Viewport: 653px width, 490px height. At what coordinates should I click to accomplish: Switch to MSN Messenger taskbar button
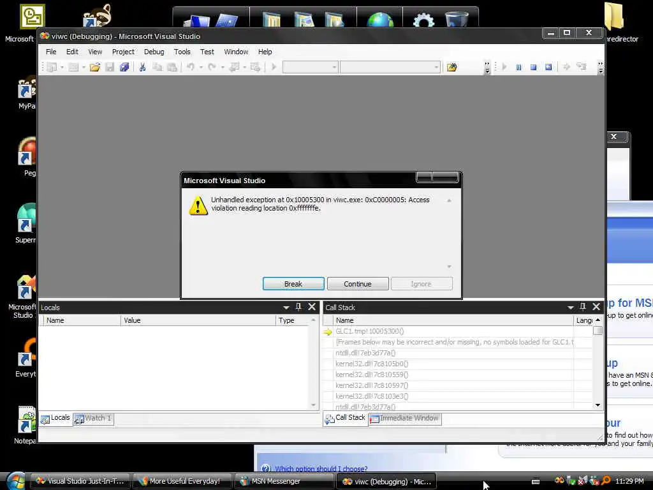284,481
